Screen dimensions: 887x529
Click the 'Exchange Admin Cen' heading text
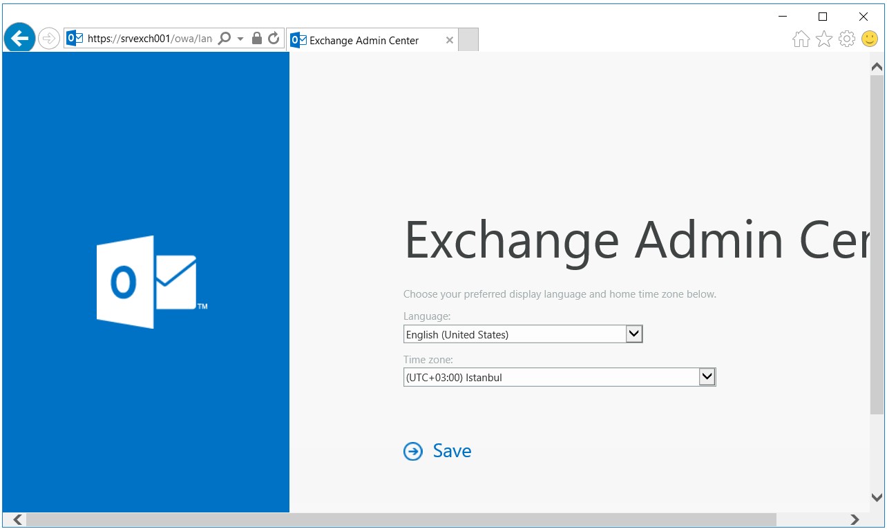coord(636,240)
